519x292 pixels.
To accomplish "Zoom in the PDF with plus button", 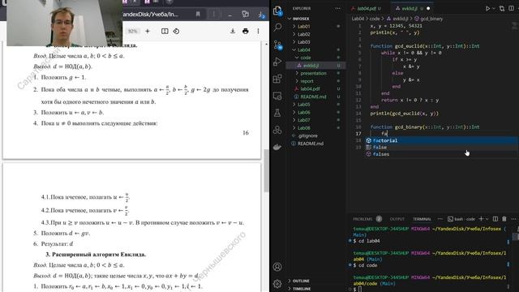I will pos(148,31).
